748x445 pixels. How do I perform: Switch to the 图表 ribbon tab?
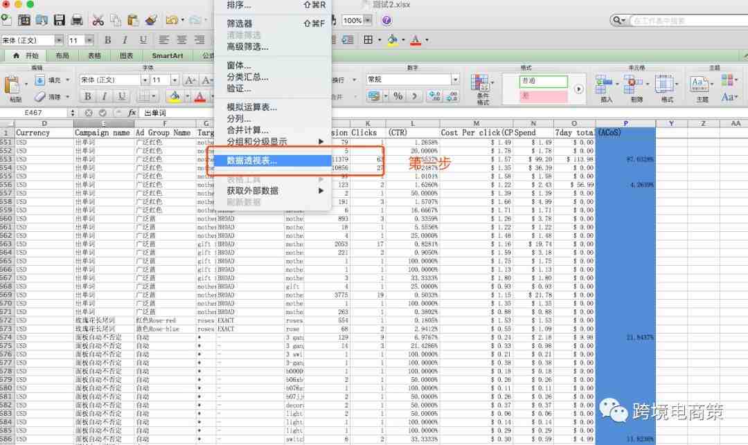(127, 56)
